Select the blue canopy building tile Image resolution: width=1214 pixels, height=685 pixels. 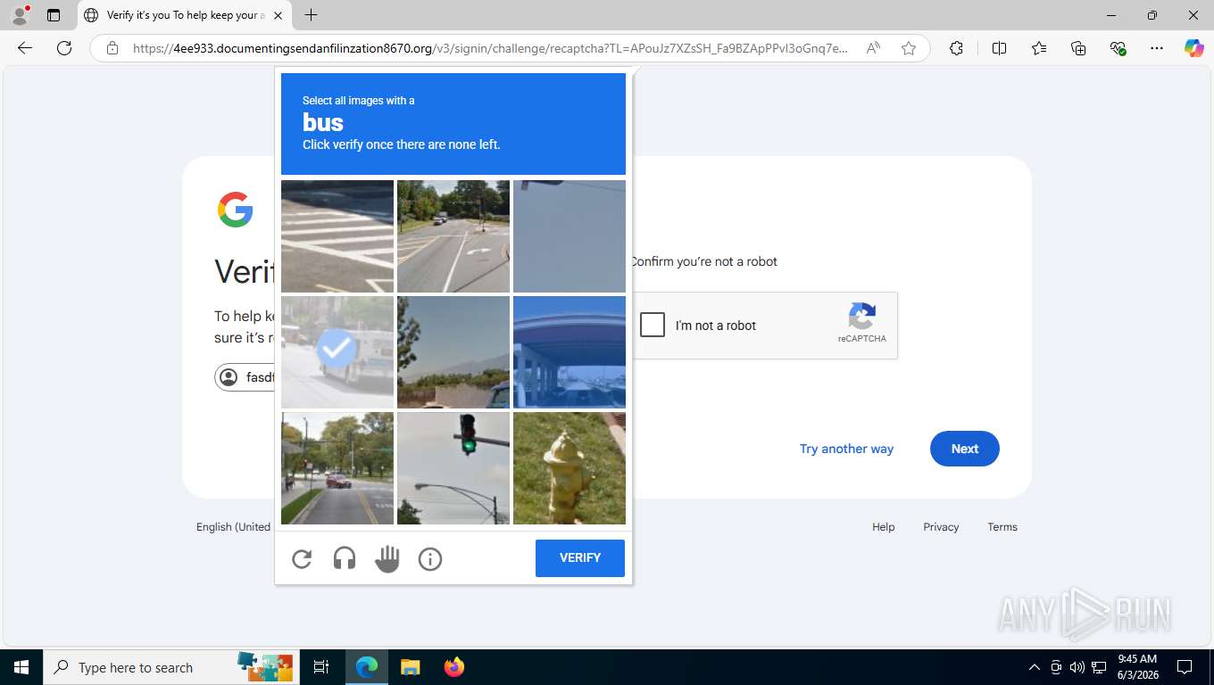click(570, 352)
